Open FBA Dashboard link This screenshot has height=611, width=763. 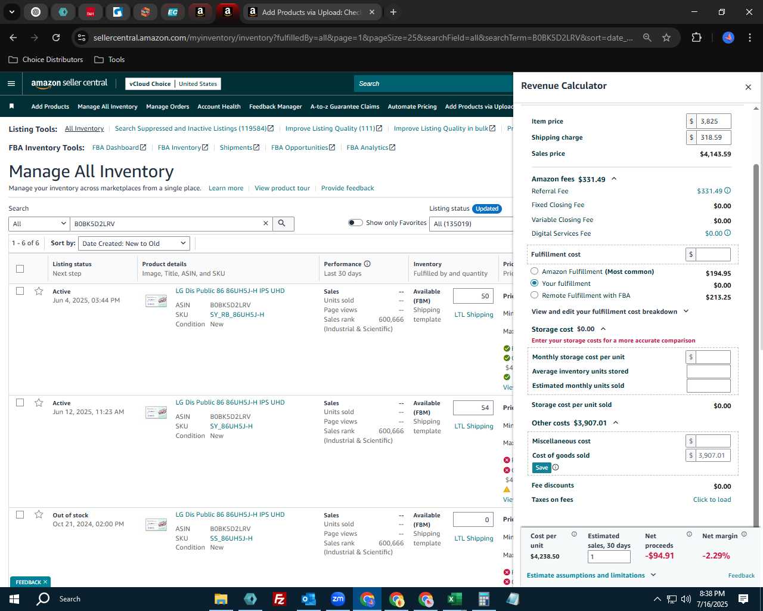(119, 147)
